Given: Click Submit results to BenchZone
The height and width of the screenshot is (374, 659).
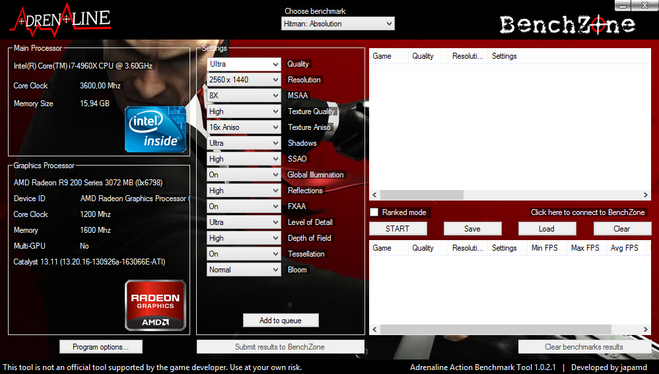Looking at the screenshot, I should coord(281,347).
